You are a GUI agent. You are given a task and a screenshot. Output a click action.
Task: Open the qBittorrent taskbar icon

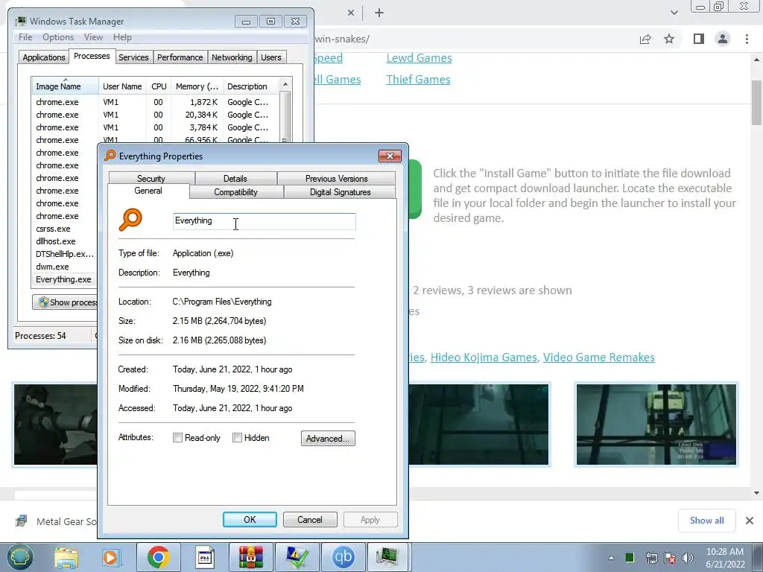[343, 557]
